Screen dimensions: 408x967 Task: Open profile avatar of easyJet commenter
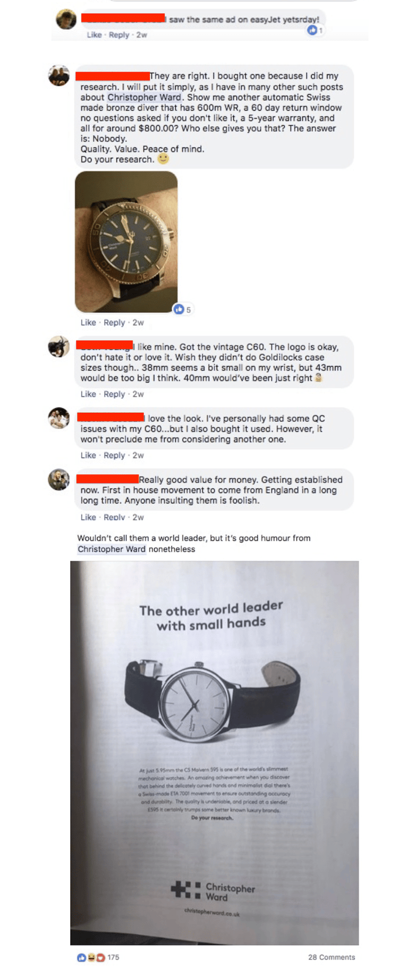point(66,19)
